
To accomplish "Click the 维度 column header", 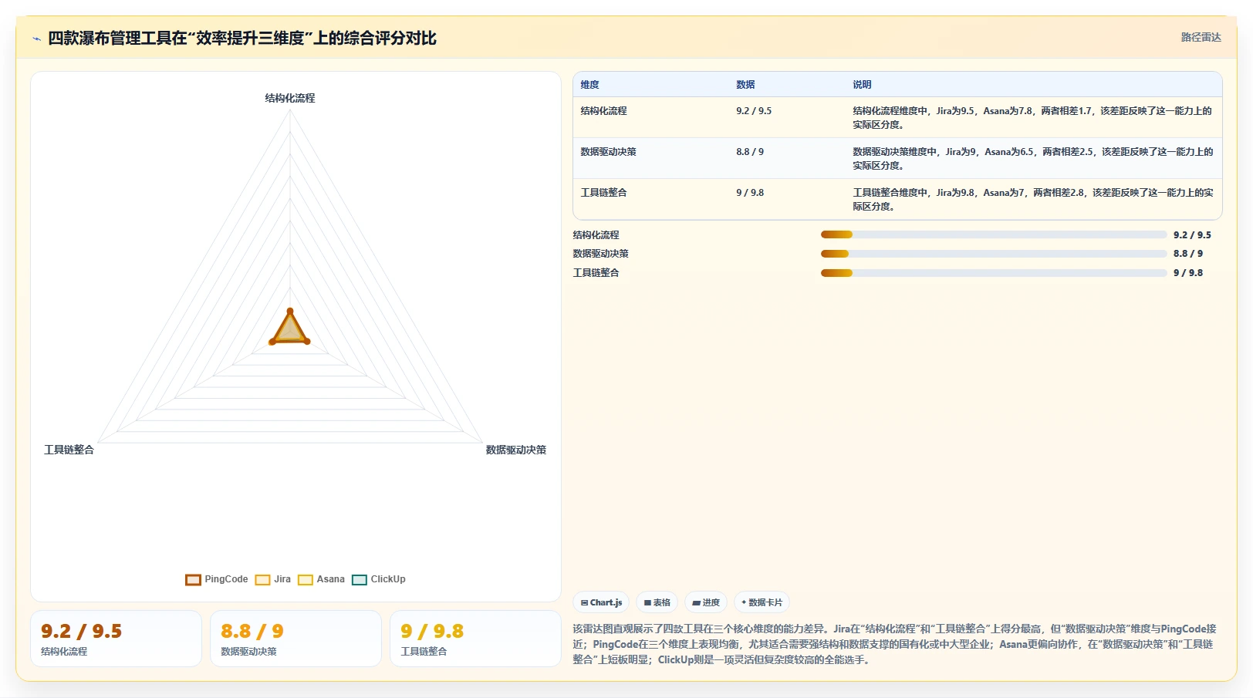I will pos(590,85).
